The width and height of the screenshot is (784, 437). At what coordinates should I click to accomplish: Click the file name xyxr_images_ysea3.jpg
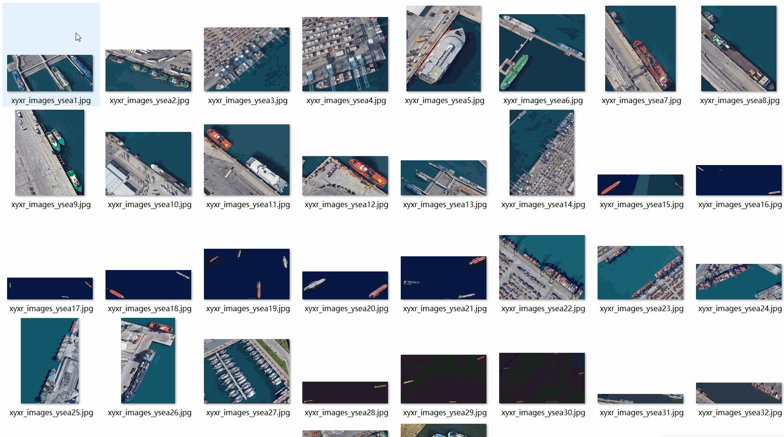point(247,101)
